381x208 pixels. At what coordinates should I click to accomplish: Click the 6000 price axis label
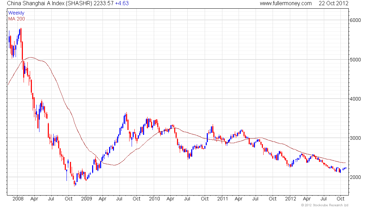pos(355,20)
